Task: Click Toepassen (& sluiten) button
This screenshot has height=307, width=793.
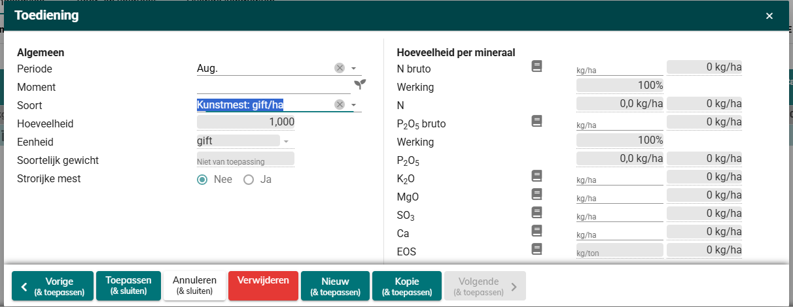Action: [x=128, y=285]
